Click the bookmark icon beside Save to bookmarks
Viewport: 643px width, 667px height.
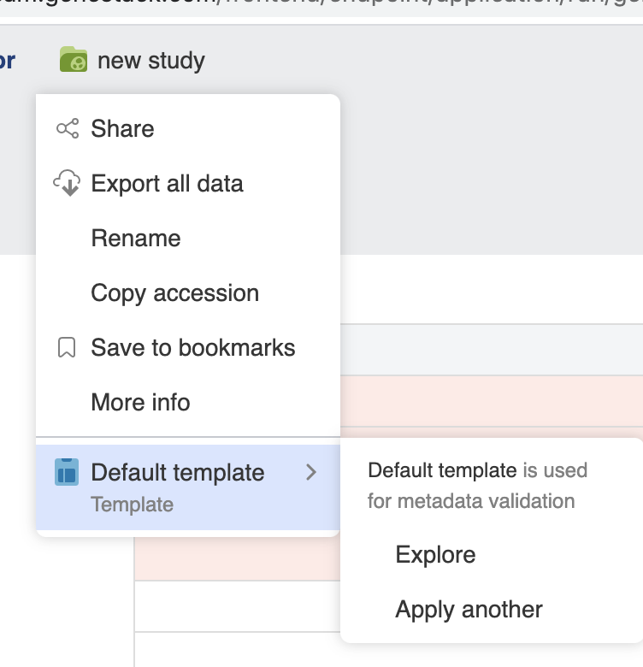click(67, 347)
